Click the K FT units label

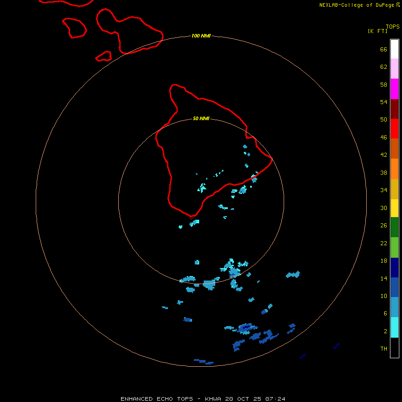pyautogui.click(x=377, y=31)
